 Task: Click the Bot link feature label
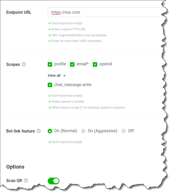click(x=20, y=131)
